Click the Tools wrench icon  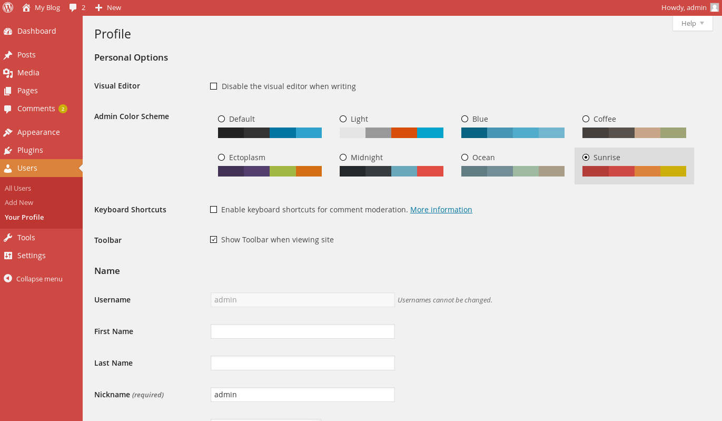[8, 238]
